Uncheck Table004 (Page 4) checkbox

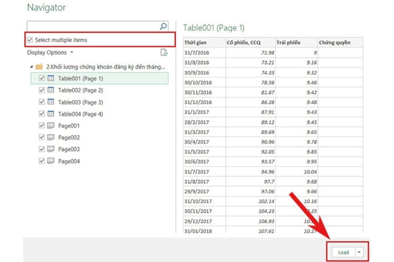[42, 114]
